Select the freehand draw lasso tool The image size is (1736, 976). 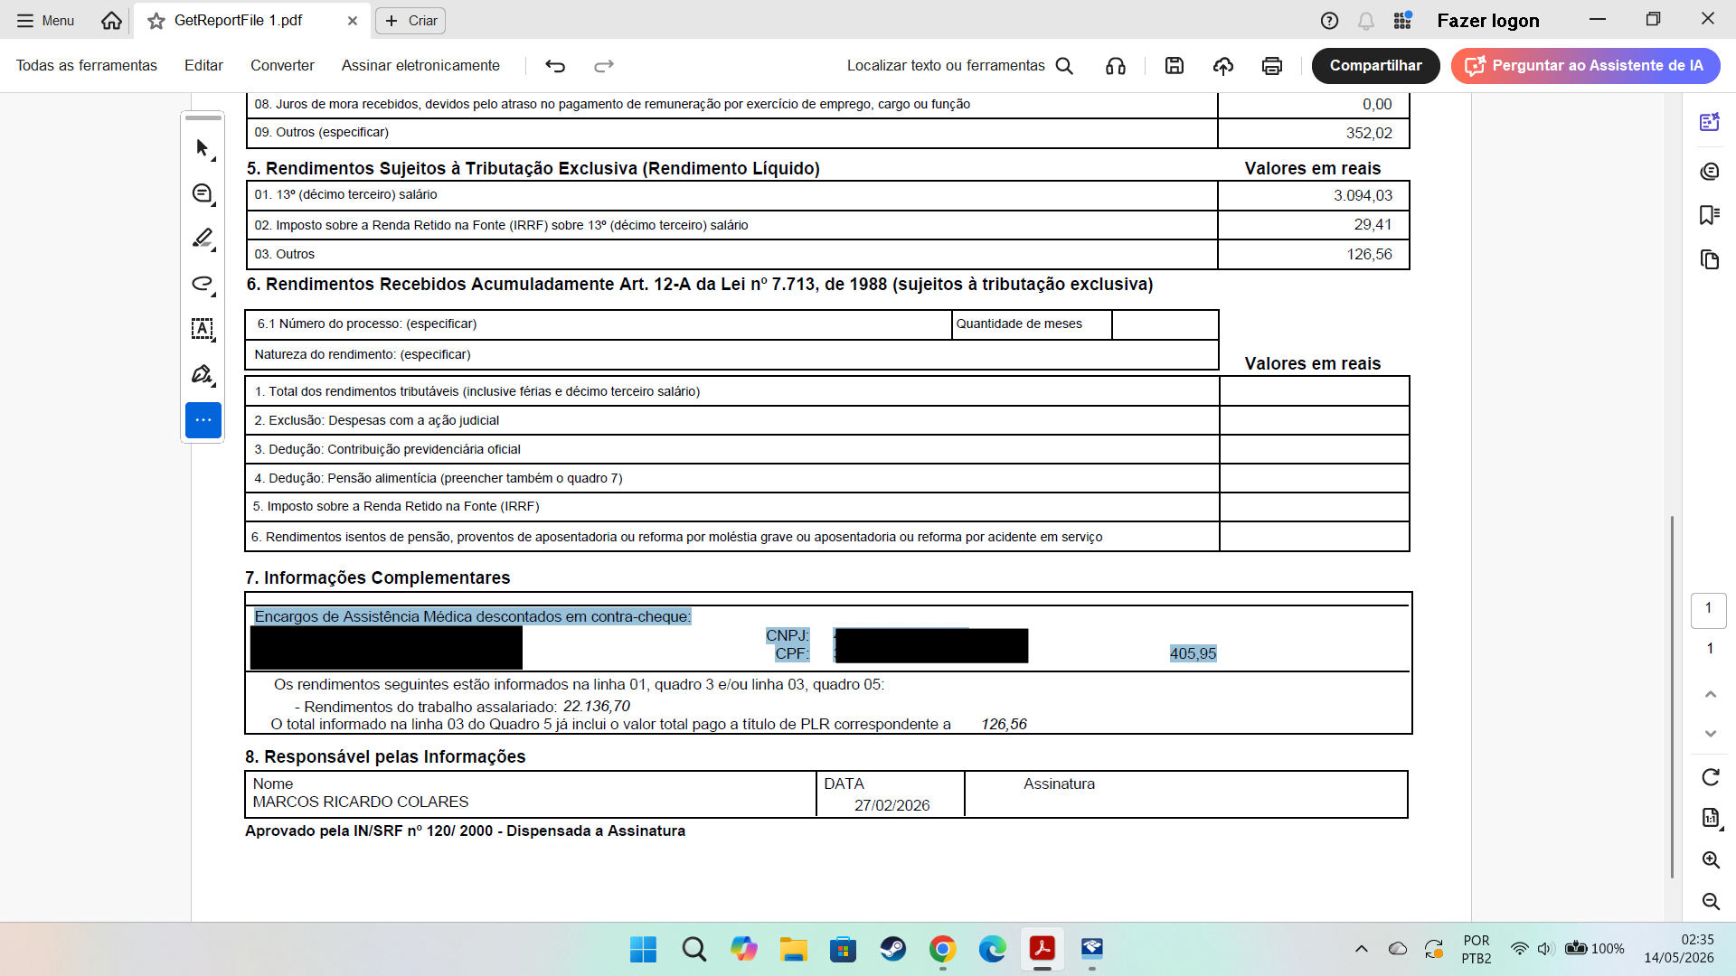tap(203, 284)
